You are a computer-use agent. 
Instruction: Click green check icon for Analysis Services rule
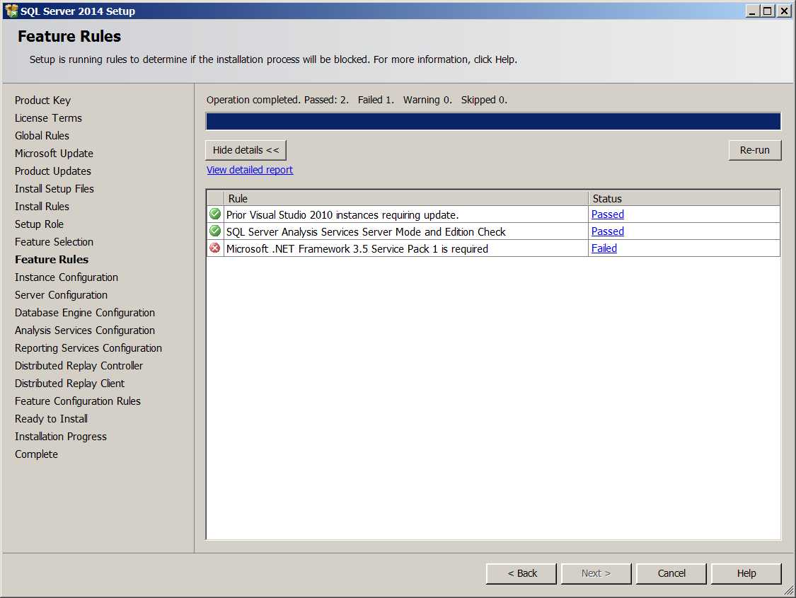pyautogui.click(x=215, y=231)
